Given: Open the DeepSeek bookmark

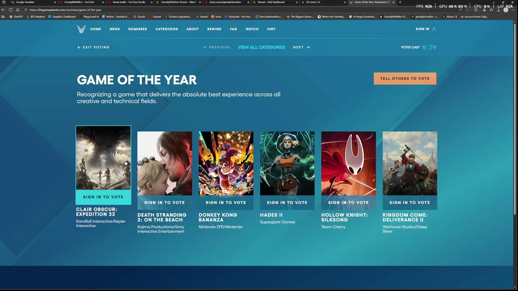Looking at the screenshot, I should point(238,17).
